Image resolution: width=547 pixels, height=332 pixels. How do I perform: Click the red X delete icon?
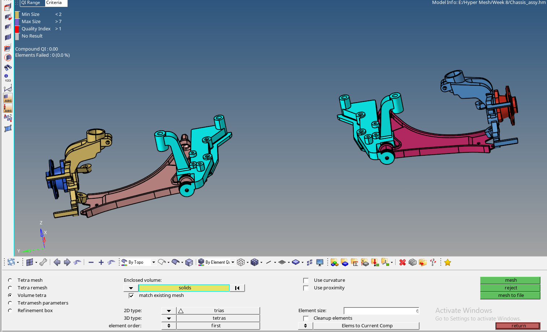click(402, 262)
